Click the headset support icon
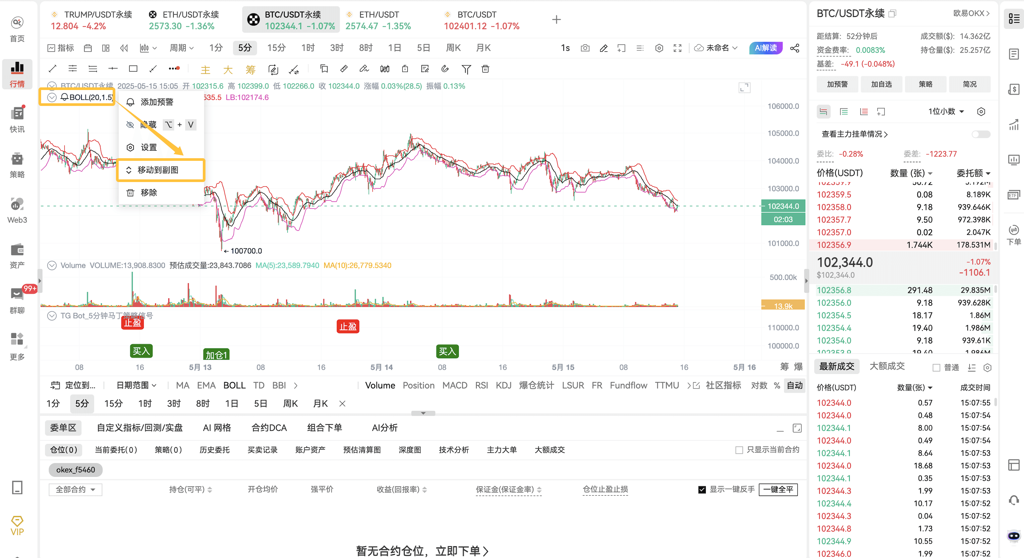1024x558 pixels. point(1014,500)
